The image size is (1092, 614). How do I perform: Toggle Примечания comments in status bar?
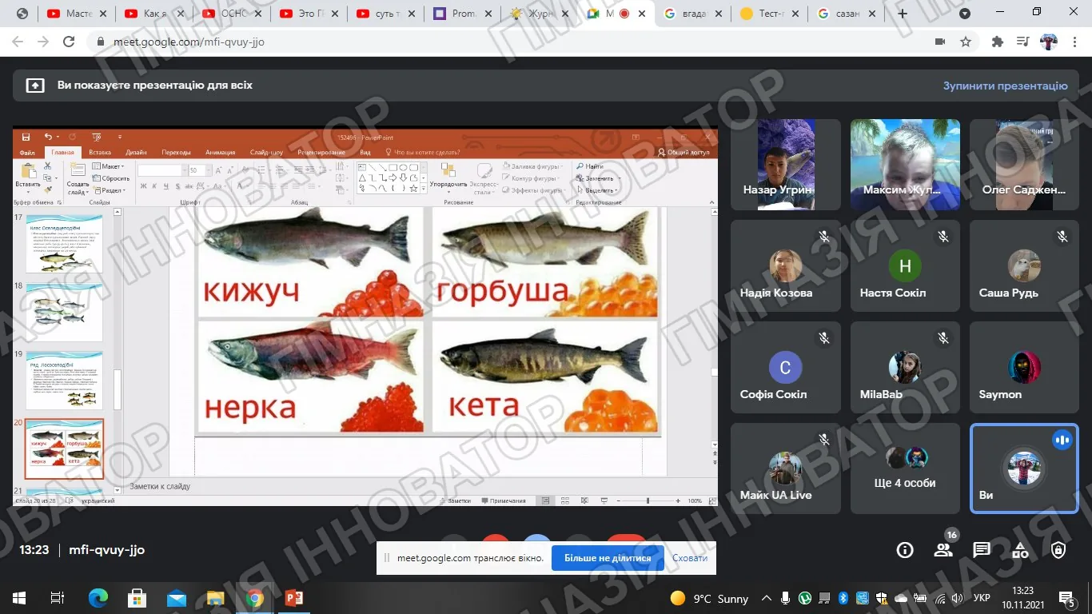tap(503, 500)
